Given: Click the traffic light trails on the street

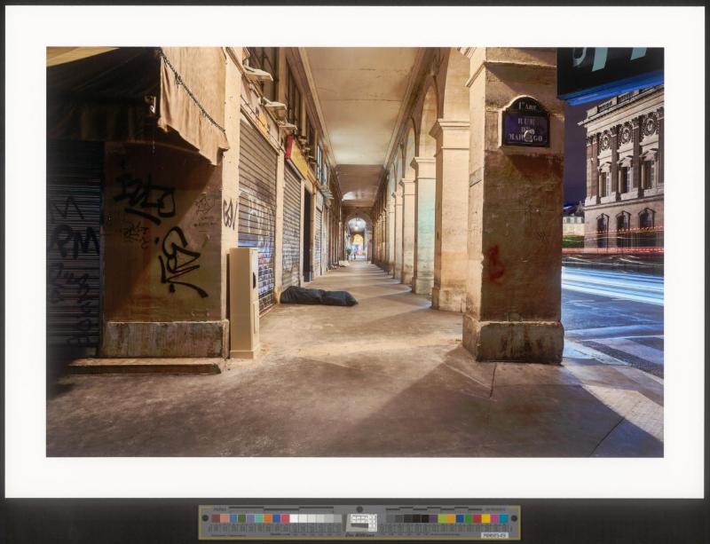Looking at the screenshot, I should tap(612, 284).
